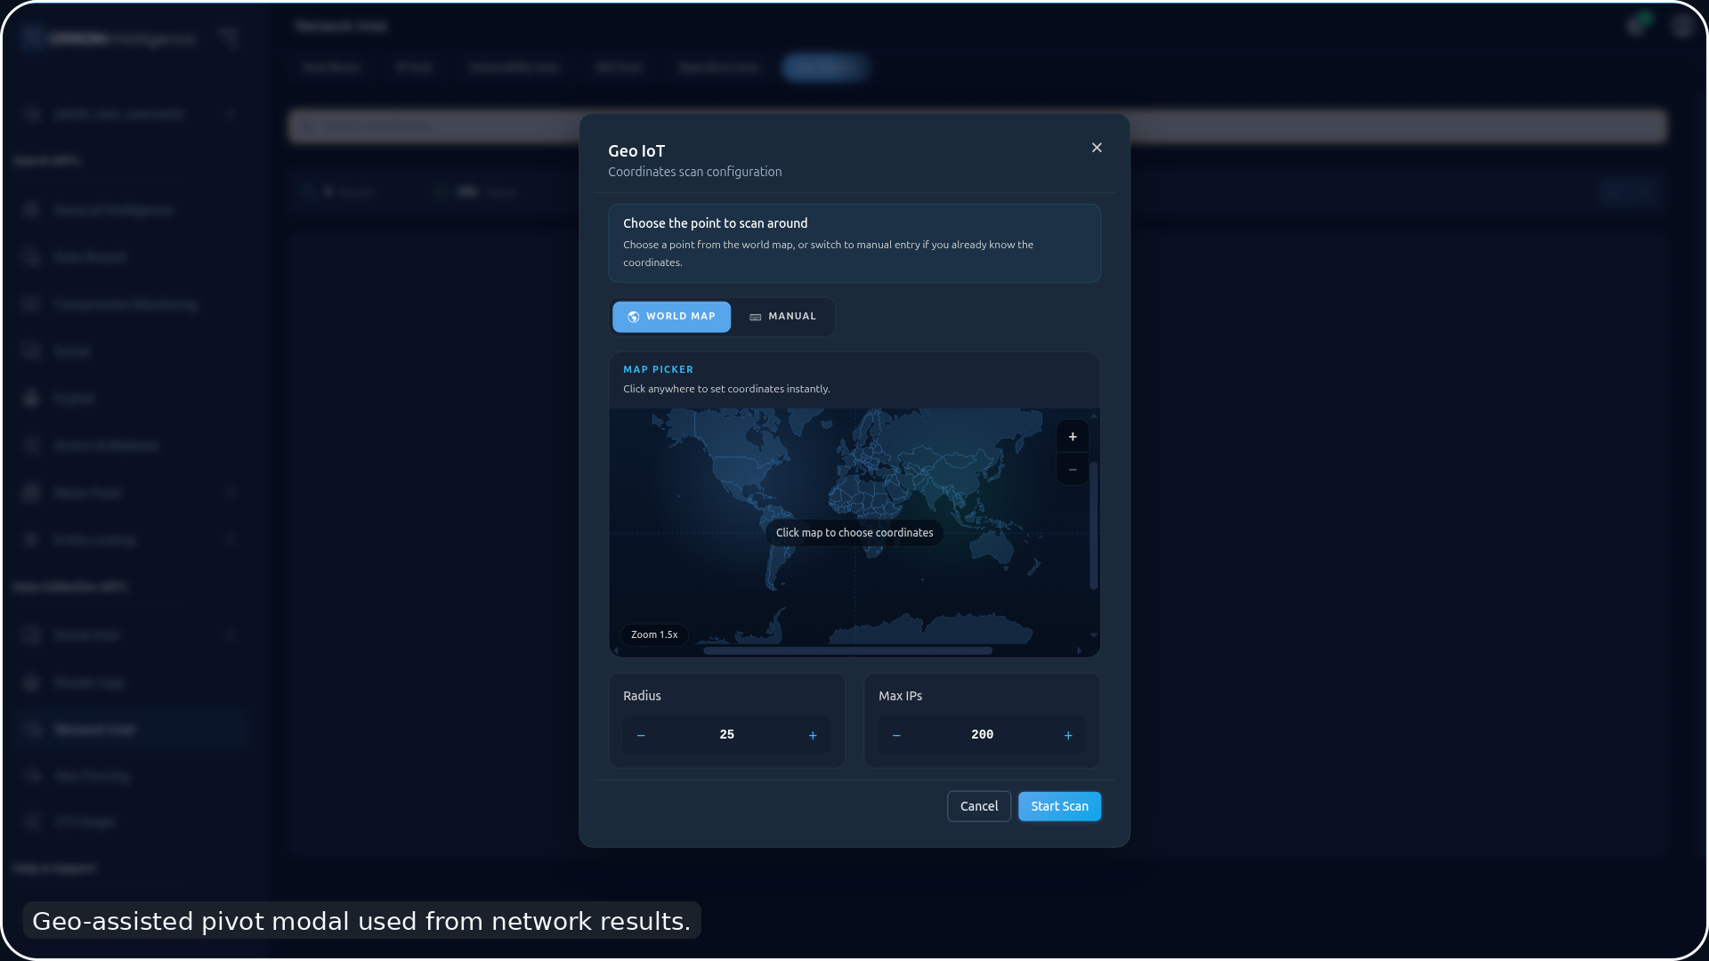Viewport: 1709px width, 961px height.
Task: Click the Max IPs value 200 field
Action: point(982,735)
